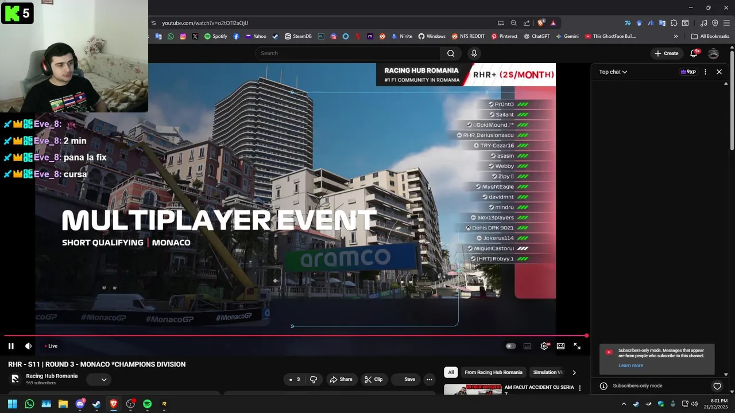Like the video thumbs-up button
Screen dimensions: 735x413
(294, 379)
